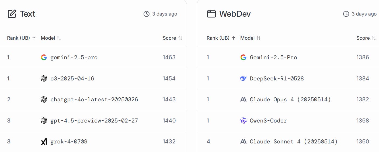Click the DeepSeek-R1-0528 model name
The image size is (379, 152).
277,79
